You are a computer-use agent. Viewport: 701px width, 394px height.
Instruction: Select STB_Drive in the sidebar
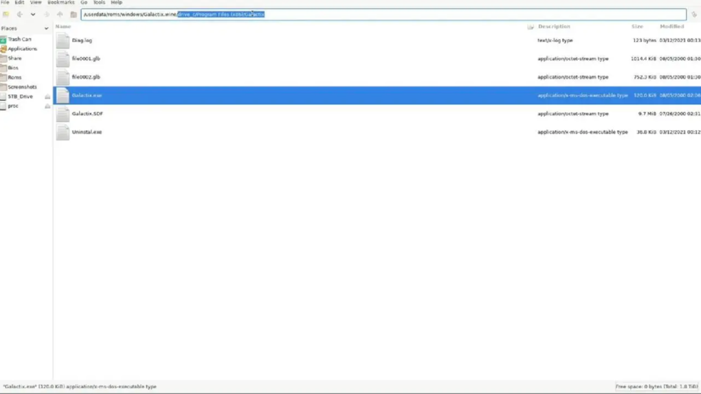(x=20, y=97)
